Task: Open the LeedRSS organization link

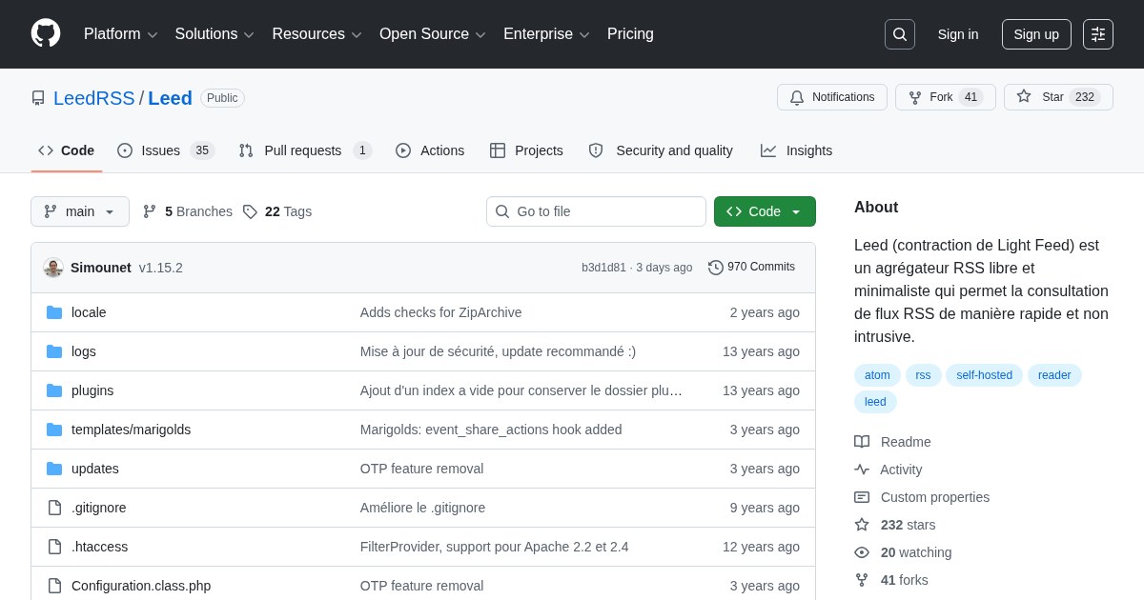Action: point(94,98)
